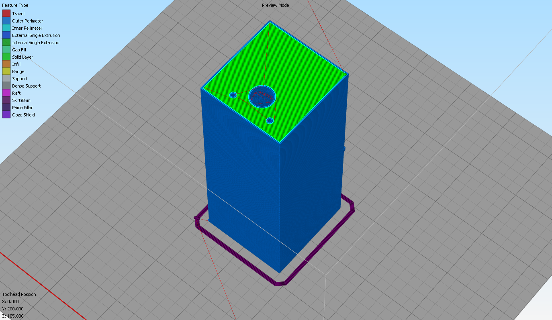Image resolution: width=552 pixels, height=320 pixels.
Task: Click the 'External Single Extrusion' label
Action: (36, 35)
